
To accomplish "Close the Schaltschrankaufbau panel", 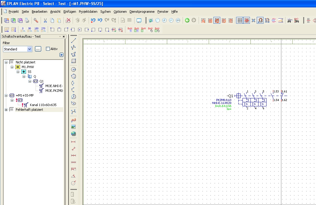I will coord(64,37).
